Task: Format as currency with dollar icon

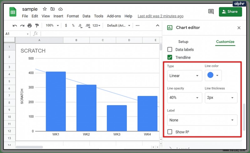Action: (x=66, y=25)
